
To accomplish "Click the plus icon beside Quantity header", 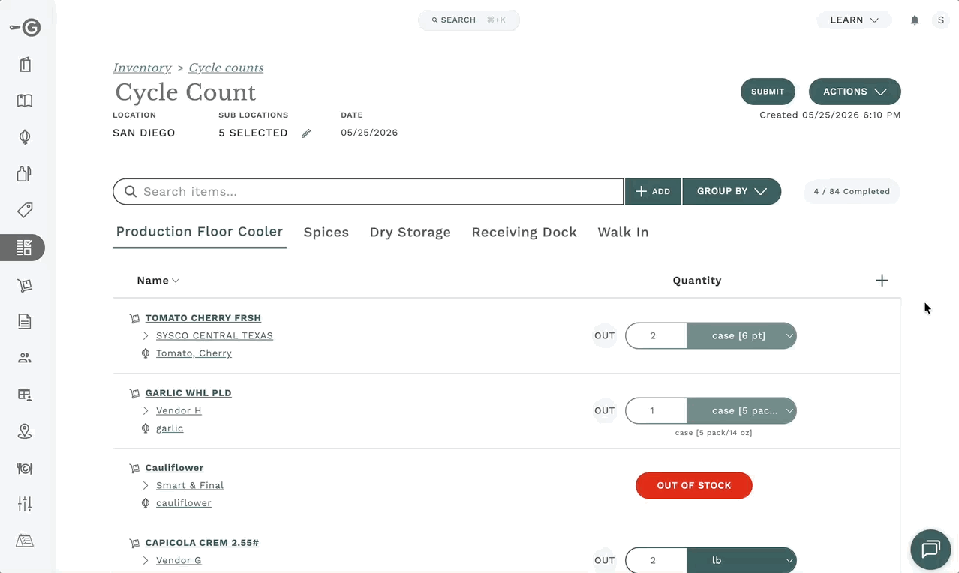I will click(x=882, y=280).
